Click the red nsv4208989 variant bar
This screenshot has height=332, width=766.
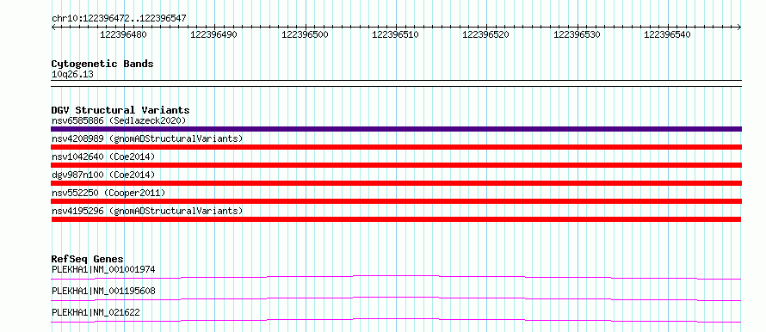click(397, 147)
